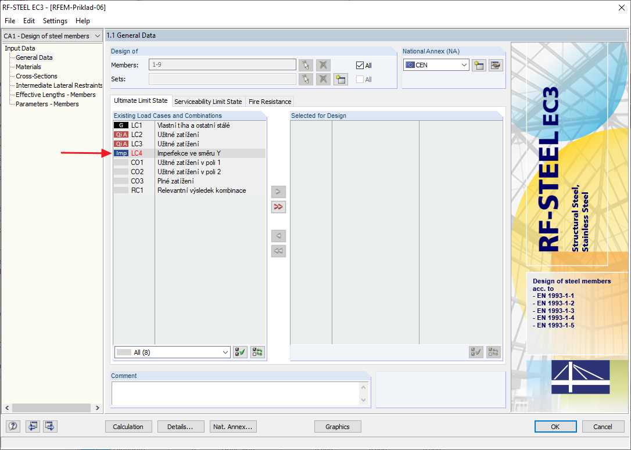631x450 pixels.
Task: Open Cross-Sections in the input tree
Action: point(37,76)
